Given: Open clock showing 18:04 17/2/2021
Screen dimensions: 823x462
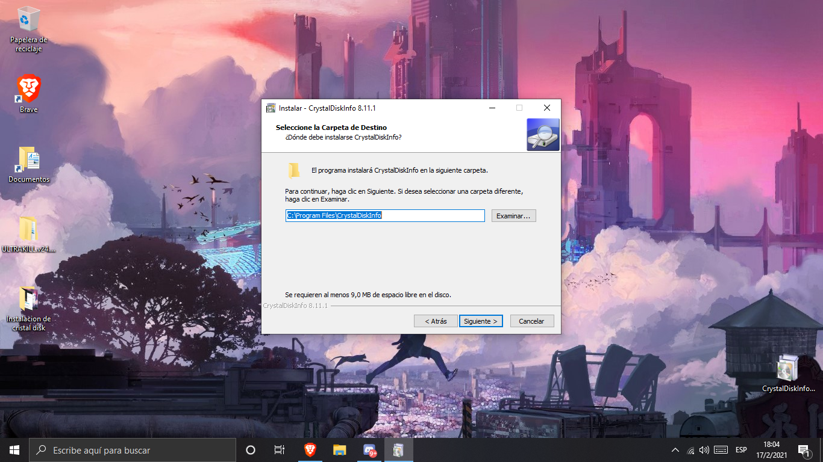Looking at the screenshot, I should tap(771, 450).
